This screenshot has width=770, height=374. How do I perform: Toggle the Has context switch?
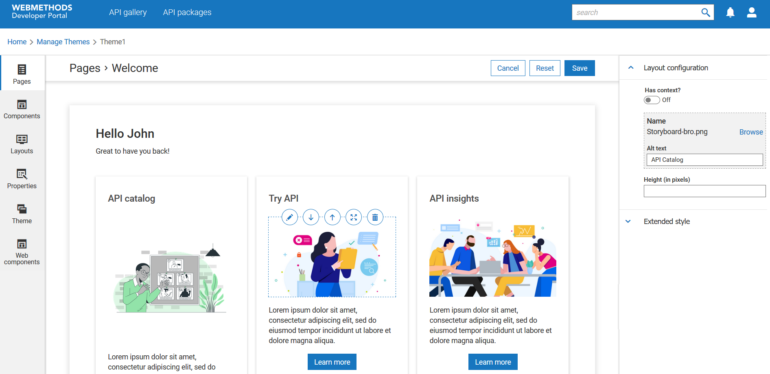pos(652,100)
